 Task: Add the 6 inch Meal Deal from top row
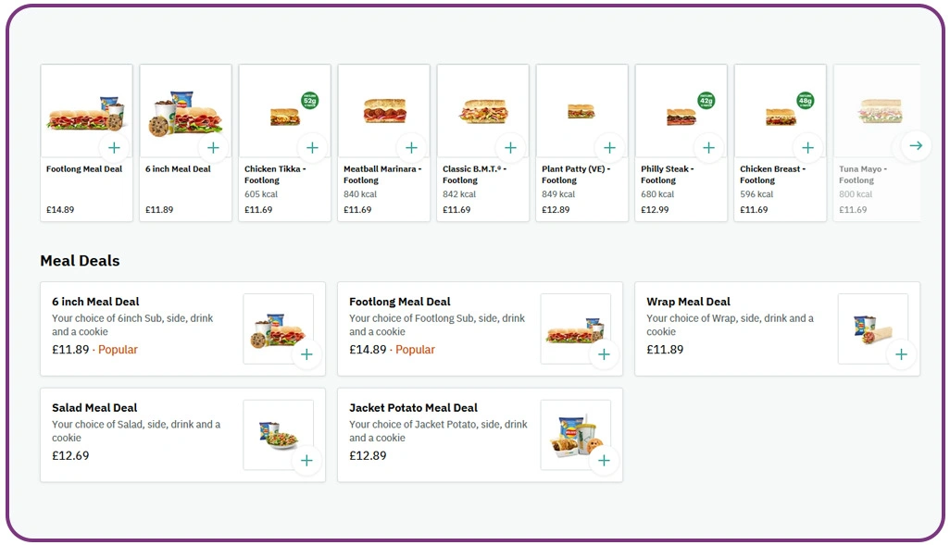pos(213,147)
